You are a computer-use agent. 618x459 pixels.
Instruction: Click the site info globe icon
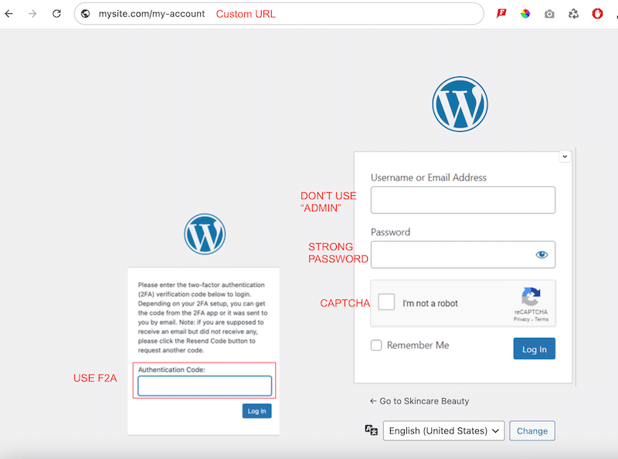(x=86, y=14)
